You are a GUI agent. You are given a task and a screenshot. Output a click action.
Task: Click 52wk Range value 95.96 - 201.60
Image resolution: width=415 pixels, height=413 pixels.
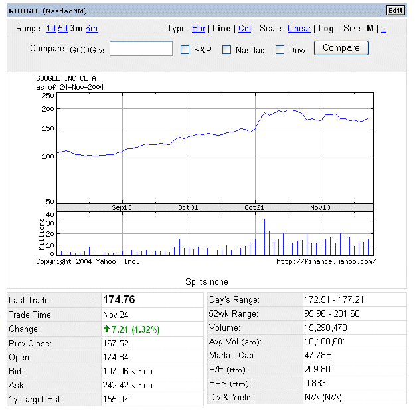pyautogui.click(x=332, y=313)
